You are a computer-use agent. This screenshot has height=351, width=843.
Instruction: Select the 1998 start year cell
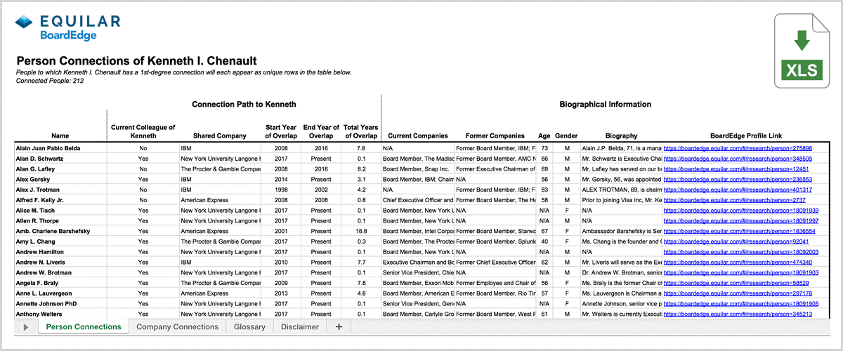point(280,190)
